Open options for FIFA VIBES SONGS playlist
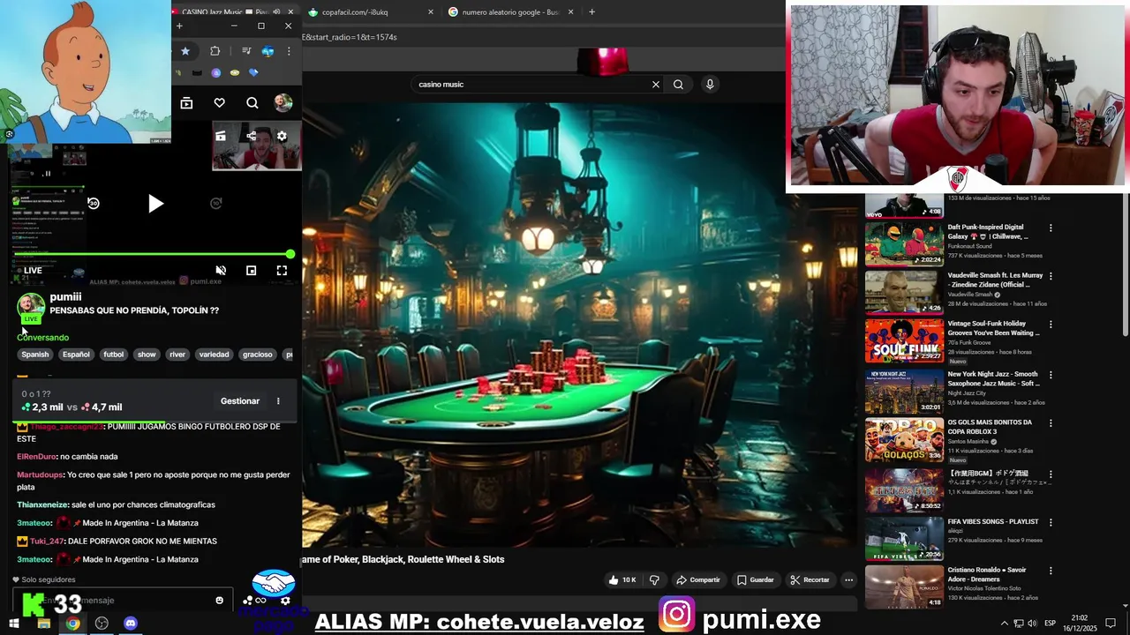Screen dimensions: 1130x635 (1051, 522)
